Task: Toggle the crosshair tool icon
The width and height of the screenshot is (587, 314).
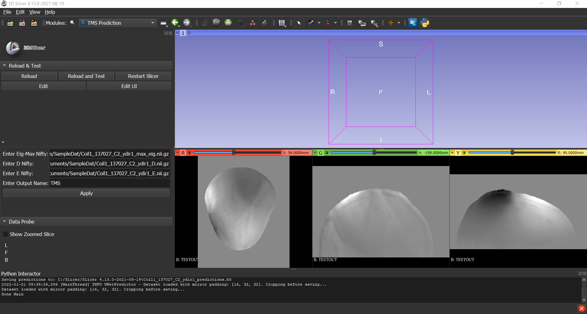Action: pos(391,23)
